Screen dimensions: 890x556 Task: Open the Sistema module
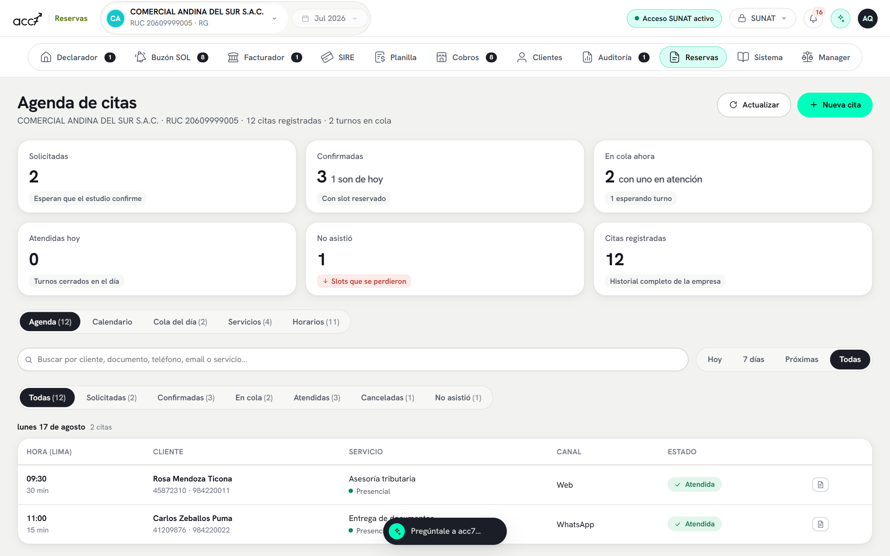(x=760, y=57)
